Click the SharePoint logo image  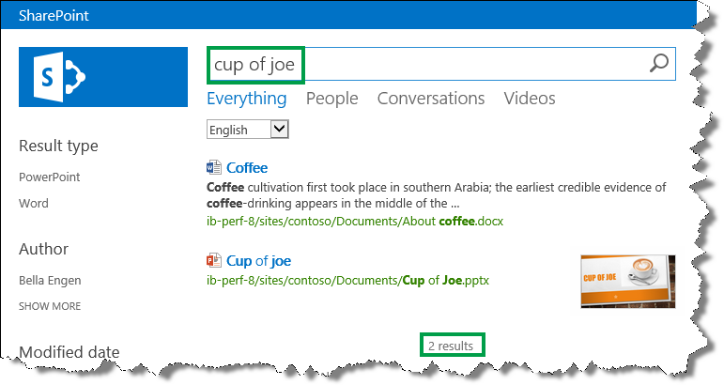point(103,77)
